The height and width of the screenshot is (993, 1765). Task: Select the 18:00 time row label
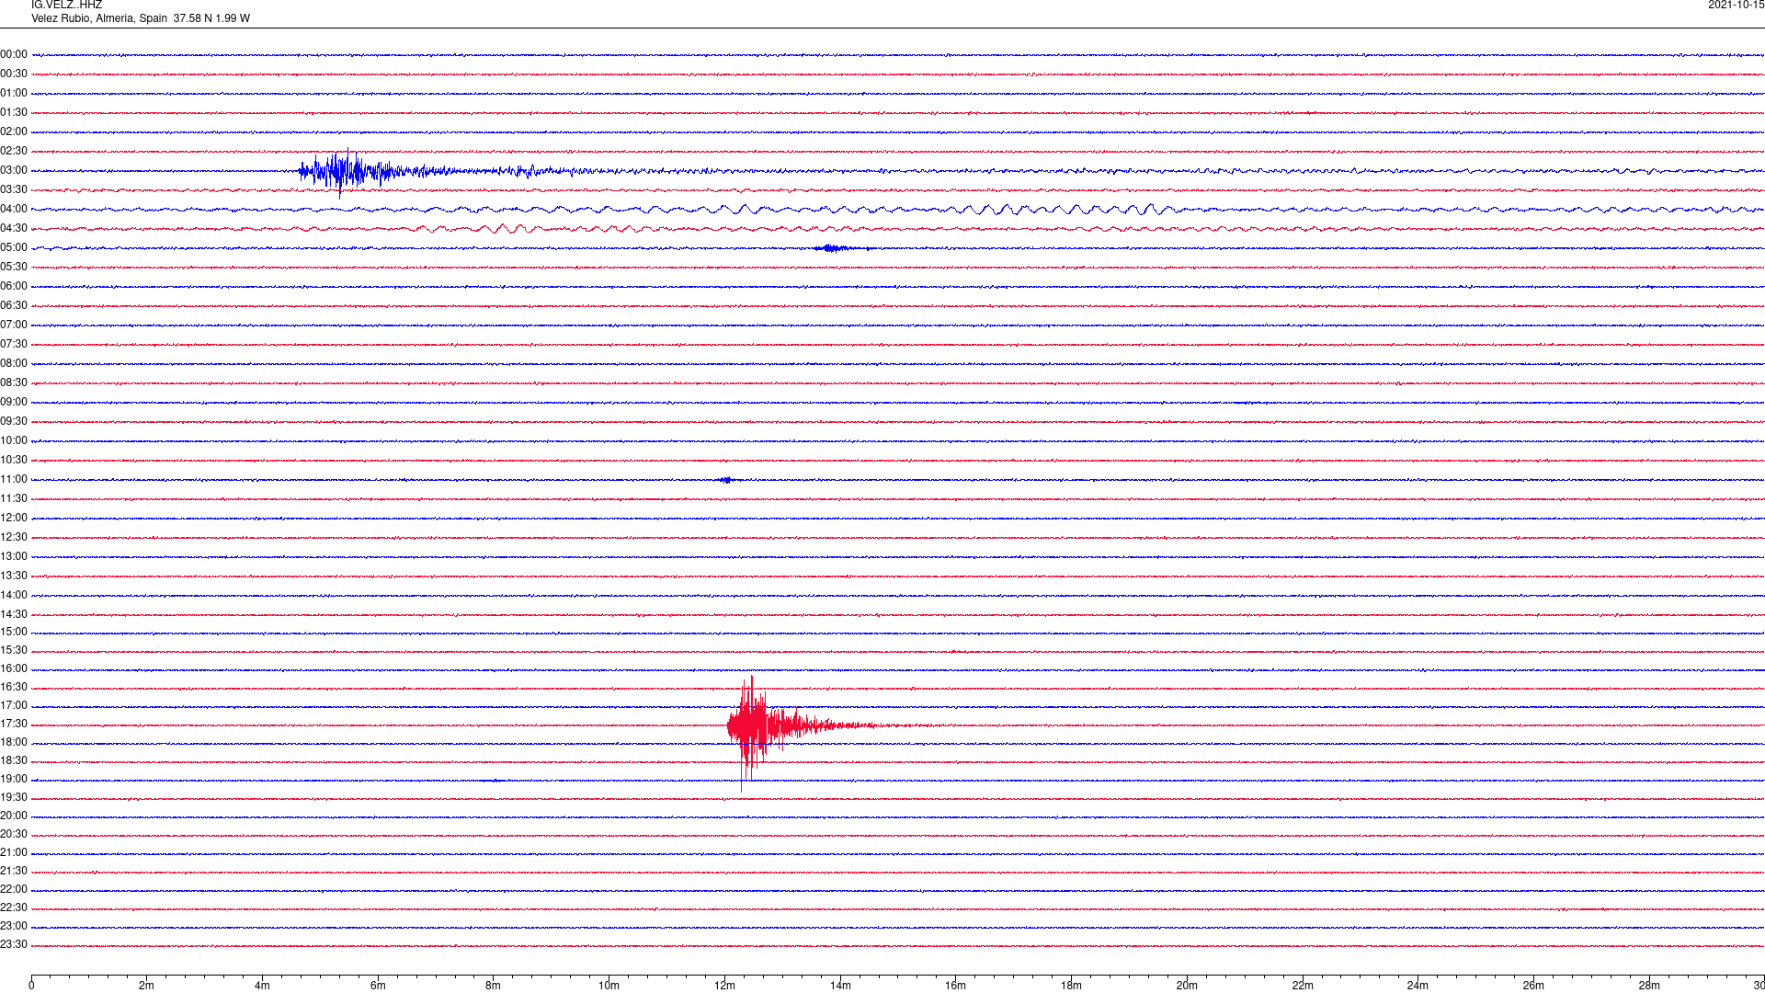[x=14, y=742]
